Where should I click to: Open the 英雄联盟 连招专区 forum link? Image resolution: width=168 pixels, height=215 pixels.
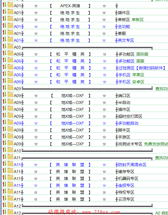point(74,185)
